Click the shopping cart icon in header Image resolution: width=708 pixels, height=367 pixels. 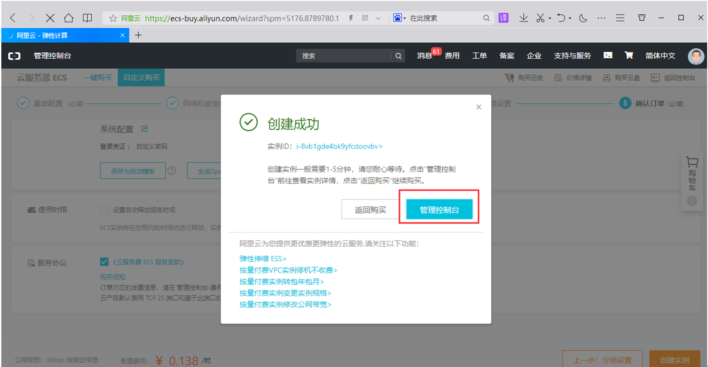[629, 55]
